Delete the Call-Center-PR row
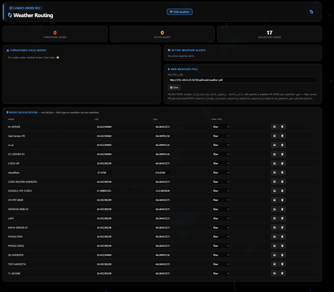Image resolution: width=334 pixels, height=292 pixels. point(282,136)
